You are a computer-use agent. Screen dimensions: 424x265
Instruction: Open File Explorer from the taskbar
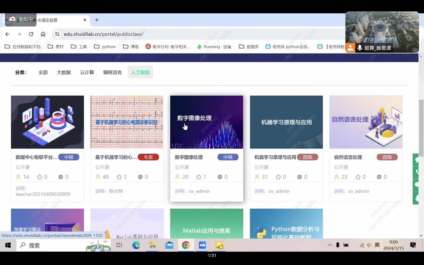pos(153,245)
